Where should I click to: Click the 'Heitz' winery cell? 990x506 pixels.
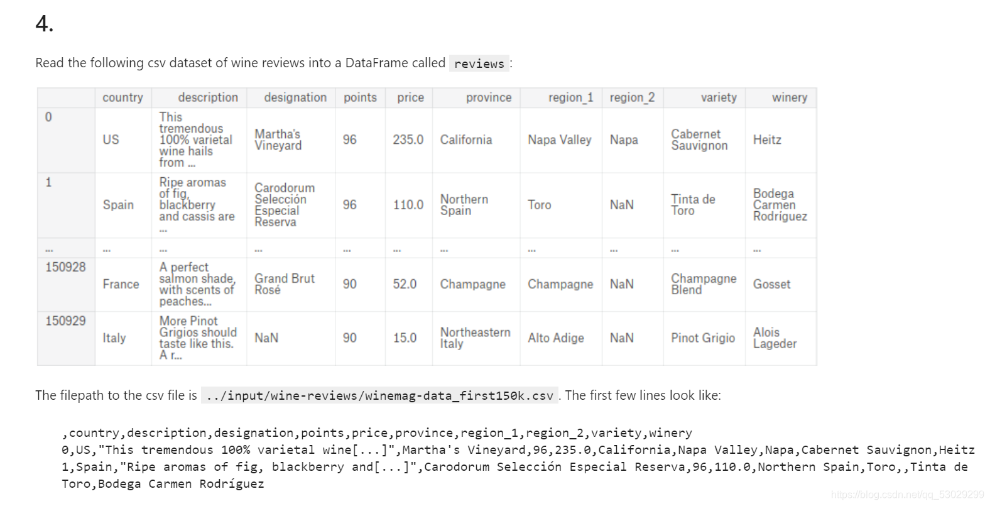[781, 140]
